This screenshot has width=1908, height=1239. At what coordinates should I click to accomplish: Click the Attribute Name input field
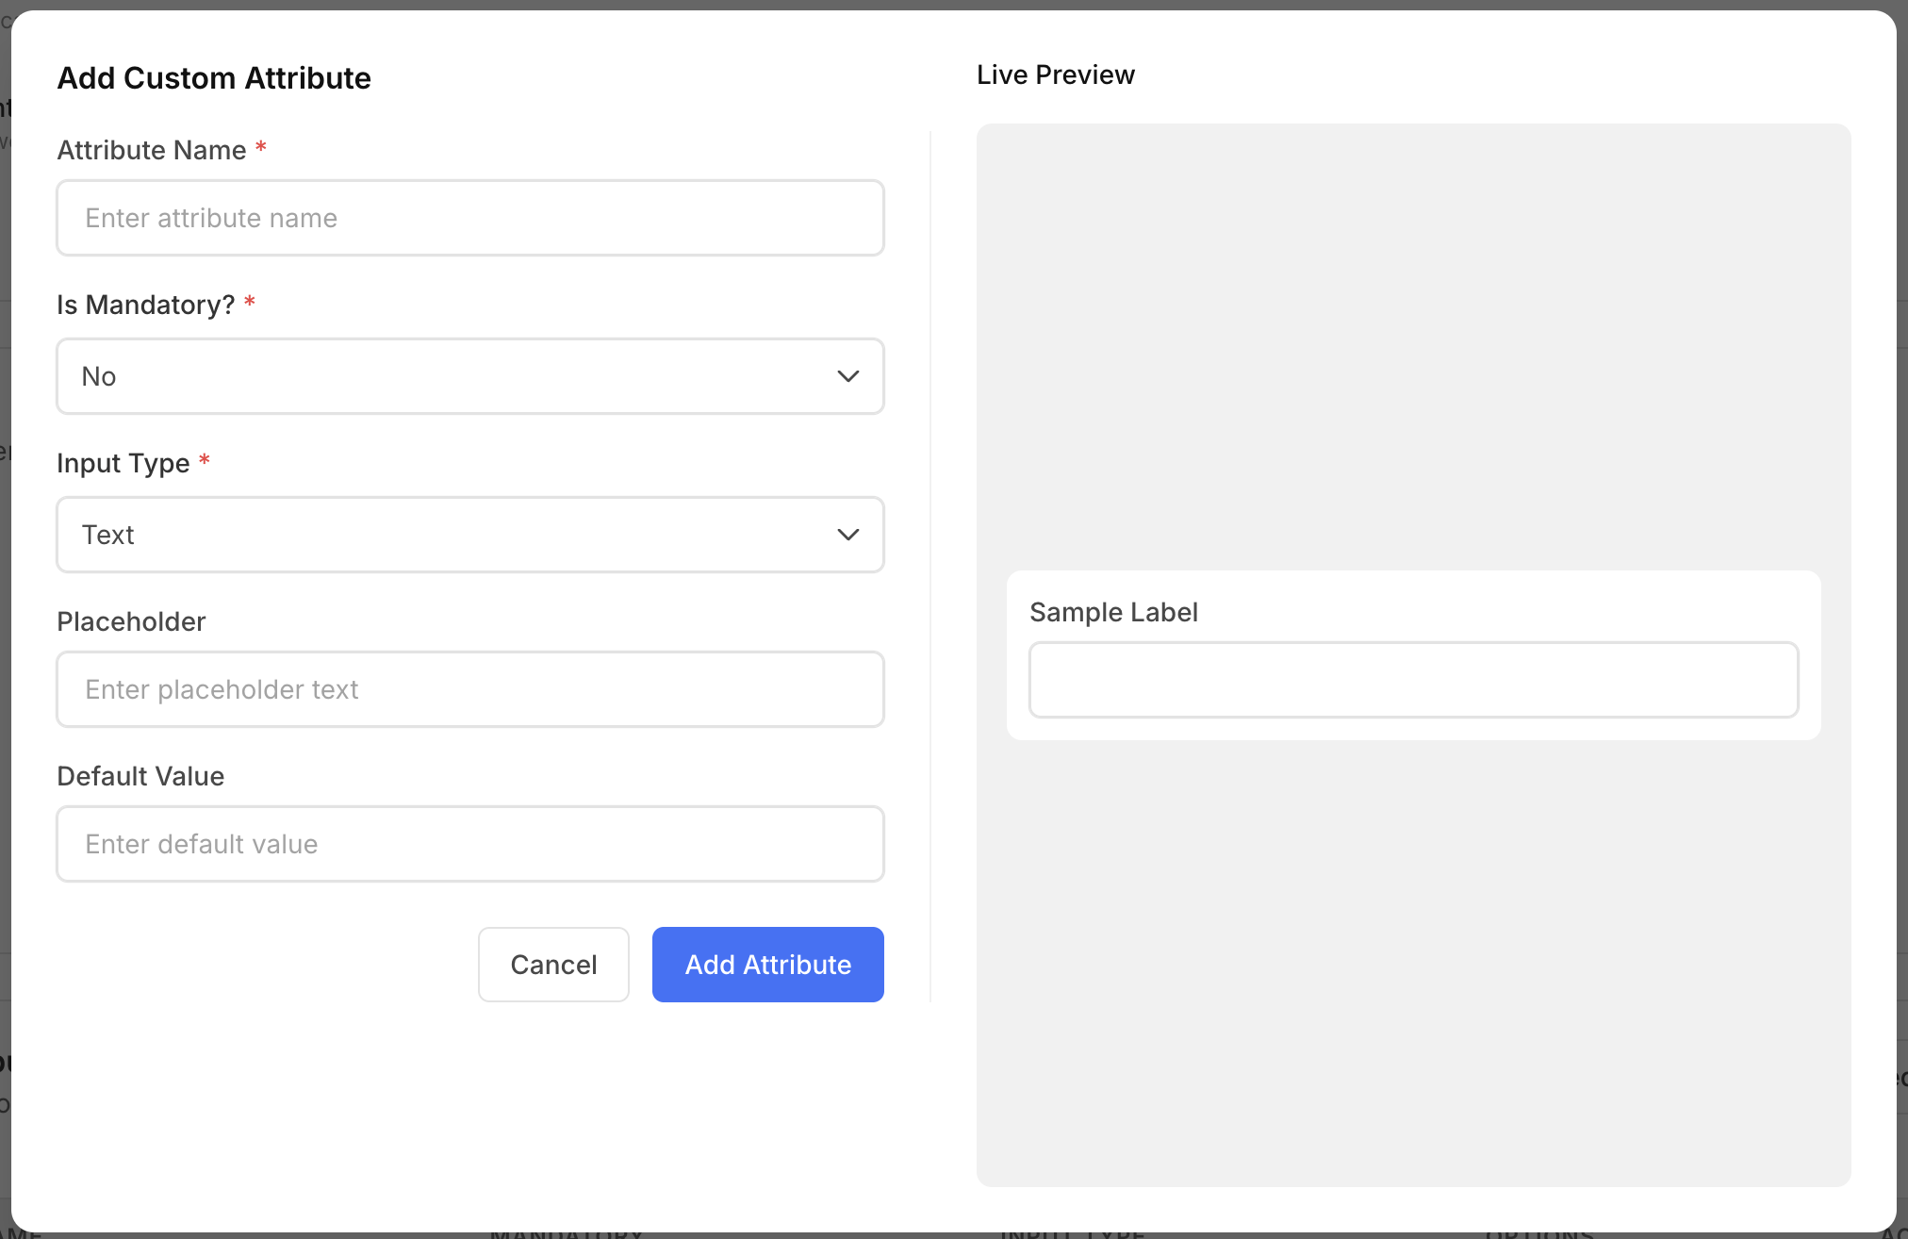[469, 218]
